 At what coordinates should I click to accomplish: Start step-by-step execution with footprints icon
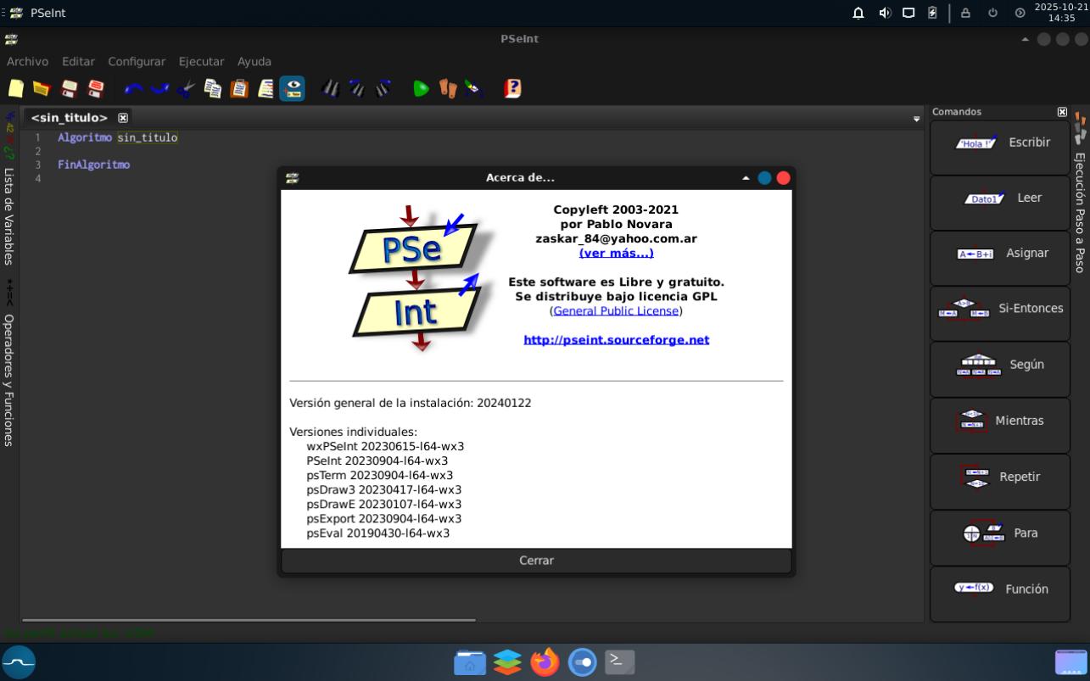[447, 88]
